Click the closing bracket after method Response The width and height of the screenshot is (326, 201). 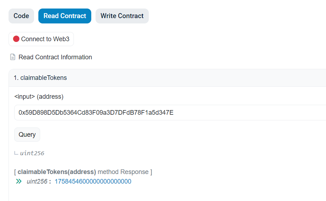coord(151,172)
